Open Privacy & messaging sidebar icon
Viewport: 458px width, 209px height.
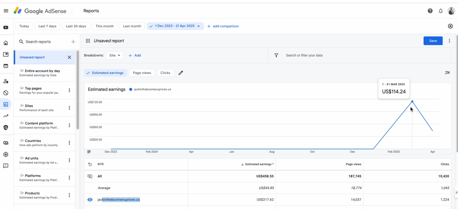(x=6, y=81)
